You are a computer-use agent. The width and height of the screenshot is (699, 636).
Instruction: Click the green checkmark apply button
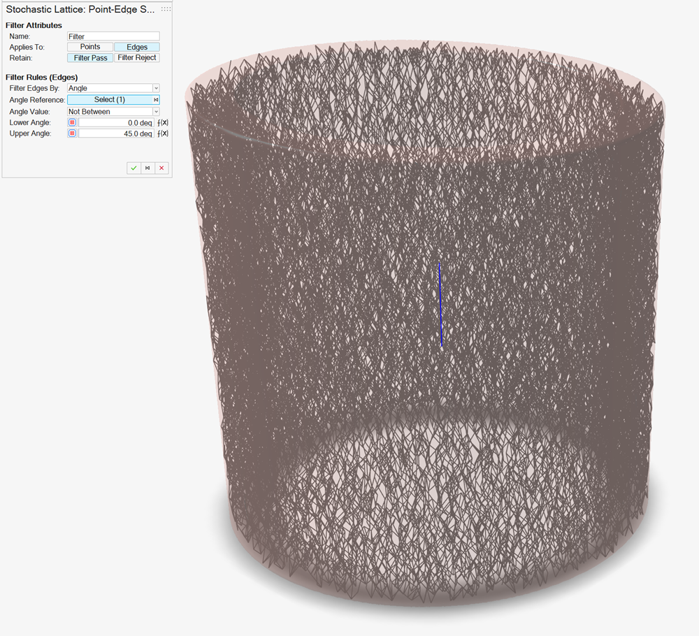[134, 168]
